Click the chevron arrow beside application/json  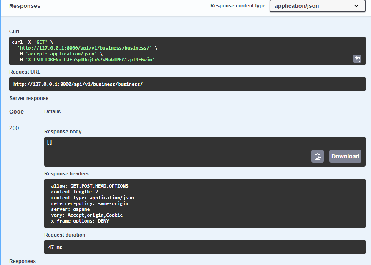pos(356,6)
